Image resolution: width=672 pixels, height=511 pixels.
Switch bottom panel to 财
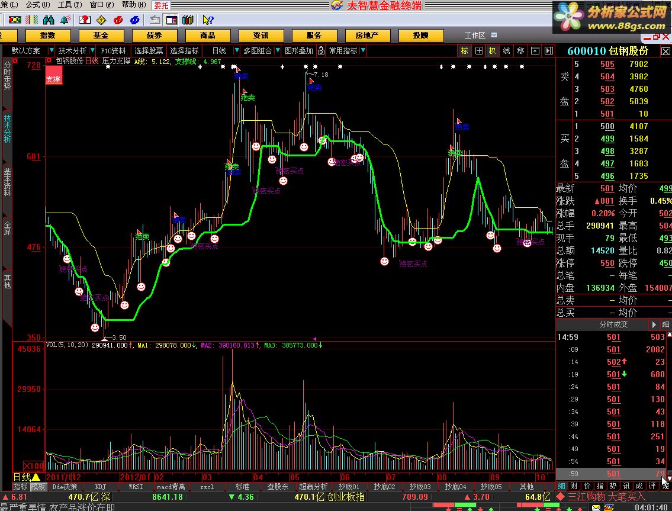click(x=574, y=486)
